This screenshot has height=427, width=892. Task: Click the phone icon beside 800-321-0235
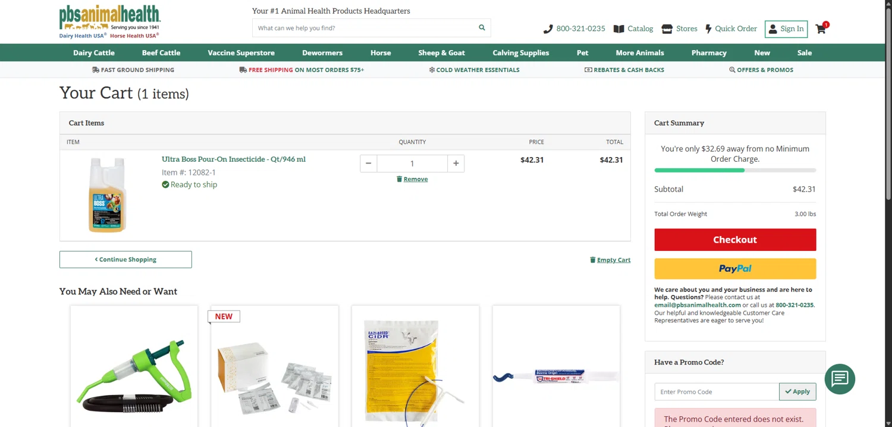pos(548,29)
